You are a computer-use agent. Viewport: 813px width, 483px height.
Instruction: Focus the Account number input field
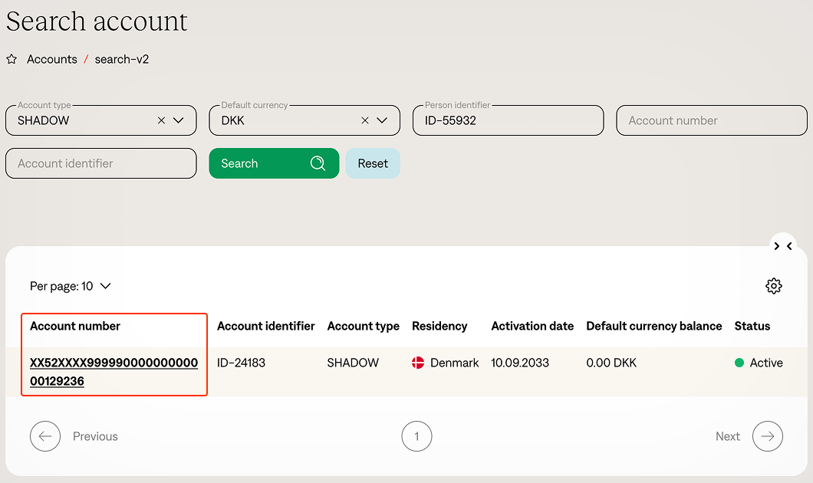711,120
